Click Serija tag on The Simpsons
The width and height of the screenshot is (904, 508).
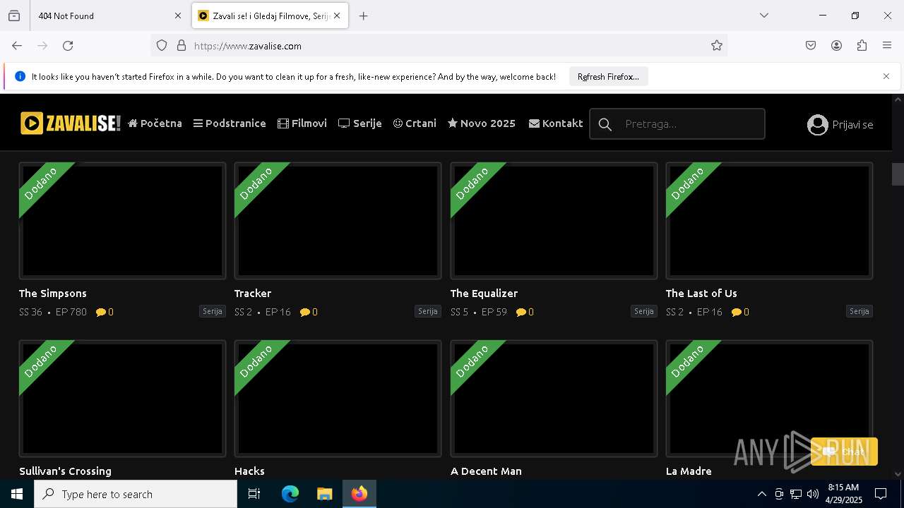[x=212, y=311]
